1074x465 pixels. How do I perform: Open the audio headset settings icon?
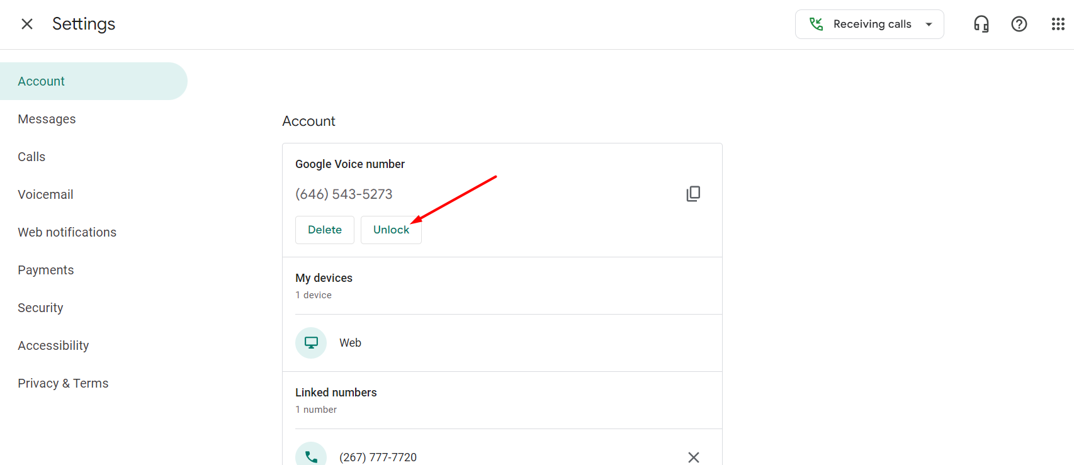point(981,24)
